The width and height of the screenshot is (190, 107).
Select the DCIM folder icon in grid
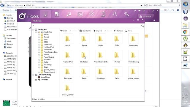117,39
